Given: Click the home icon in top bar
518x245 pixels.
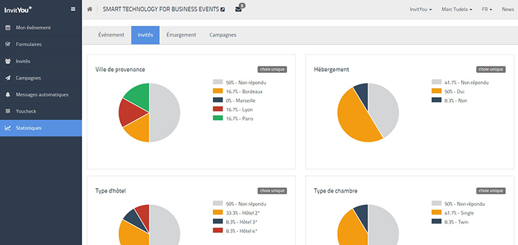Looking at the screenshot, I should (x=89, y=9).
